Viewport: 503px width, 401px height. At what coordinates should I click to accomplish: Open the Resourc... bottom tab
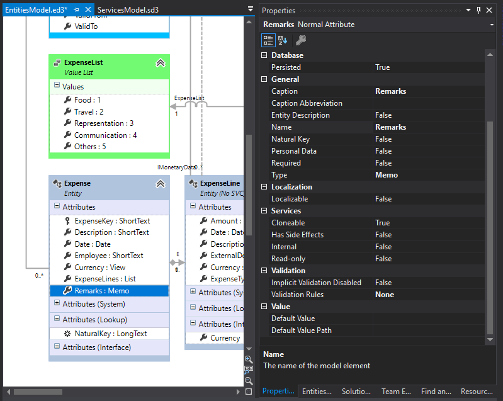pyautogui.click(x=477, y=392)
